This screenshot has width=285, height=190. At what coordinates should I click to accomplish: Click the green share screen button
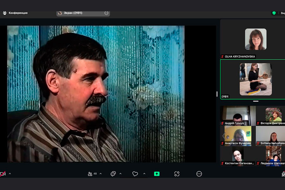pos(157,174)
